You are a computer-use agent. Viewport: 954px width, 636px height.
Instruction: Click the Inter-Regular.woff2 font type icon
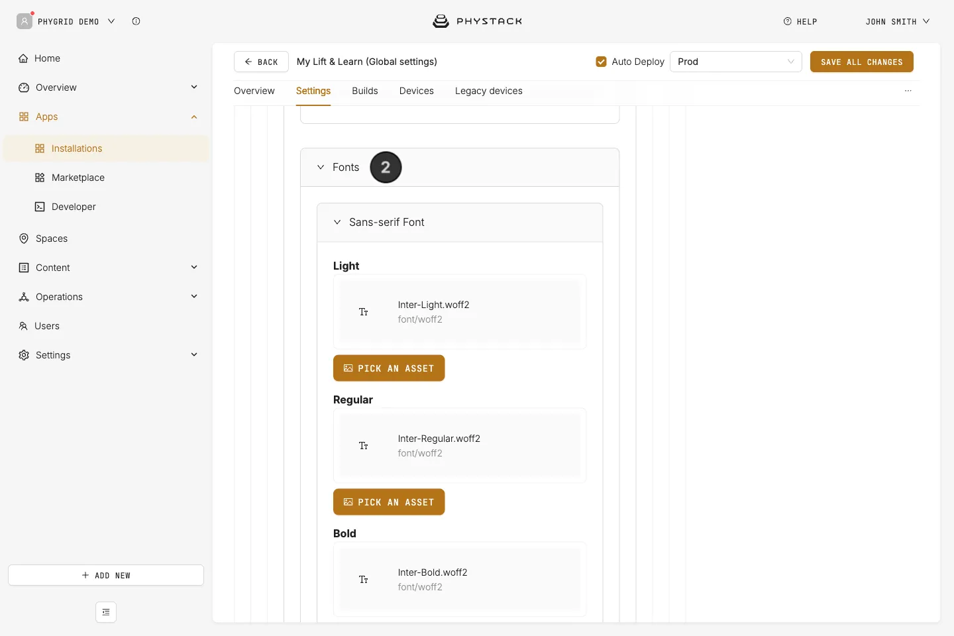pyautogui.click(x=364, y=446)
